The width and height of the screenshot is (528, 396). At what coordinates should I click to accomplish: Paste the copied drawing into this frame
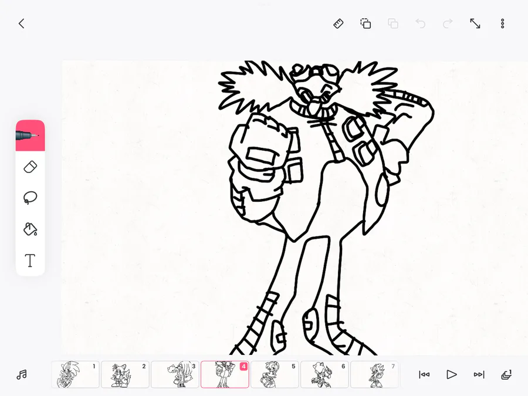(393, 23)
